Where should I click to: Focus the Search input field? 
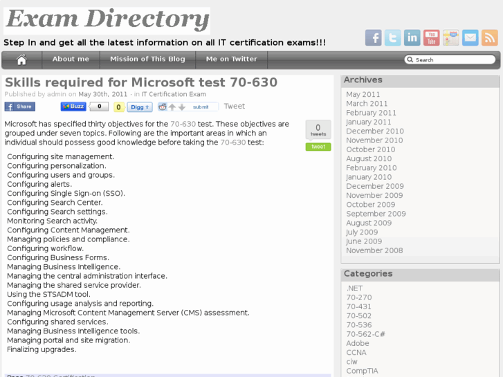tap(450, 59)
